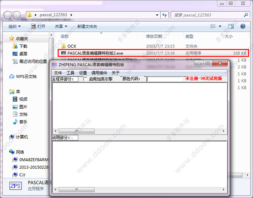This screenshot has height=198, width=253.
Task: Sort by the 类型 column header
Action: coord(189,36)
